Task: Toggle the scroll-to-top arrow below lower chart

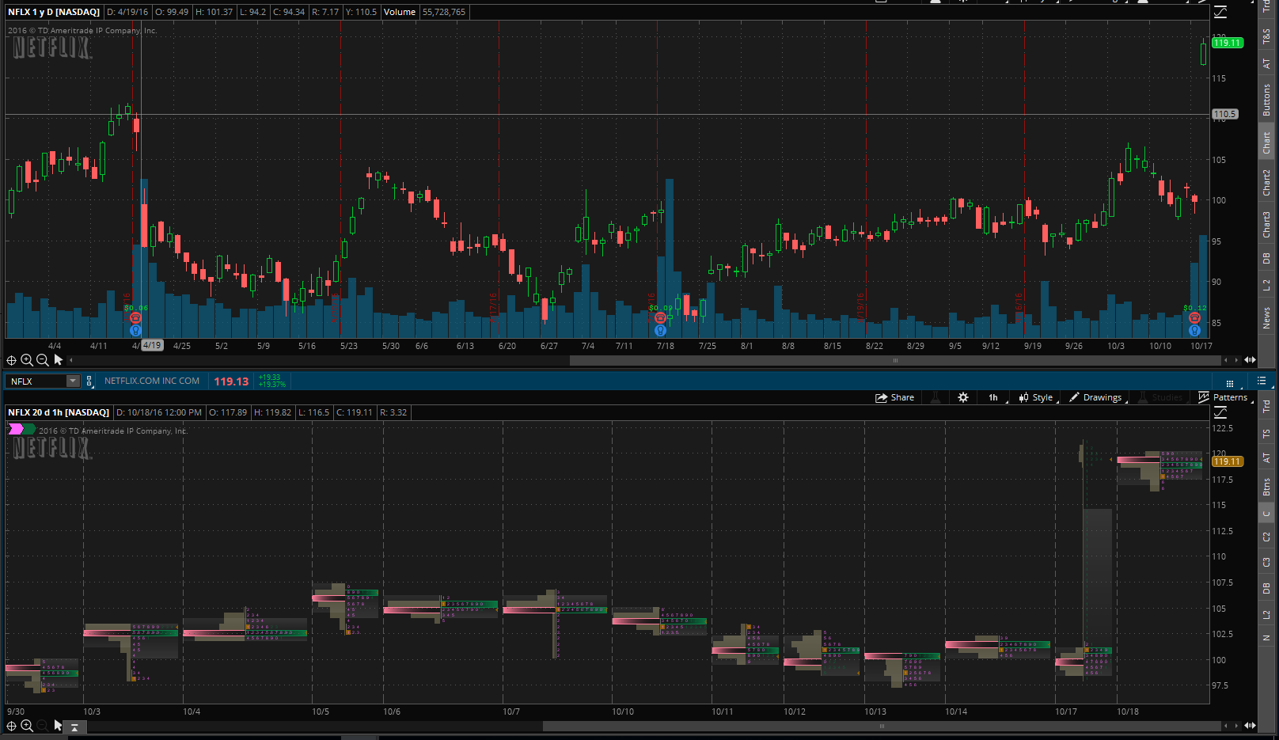Action: 74,727
